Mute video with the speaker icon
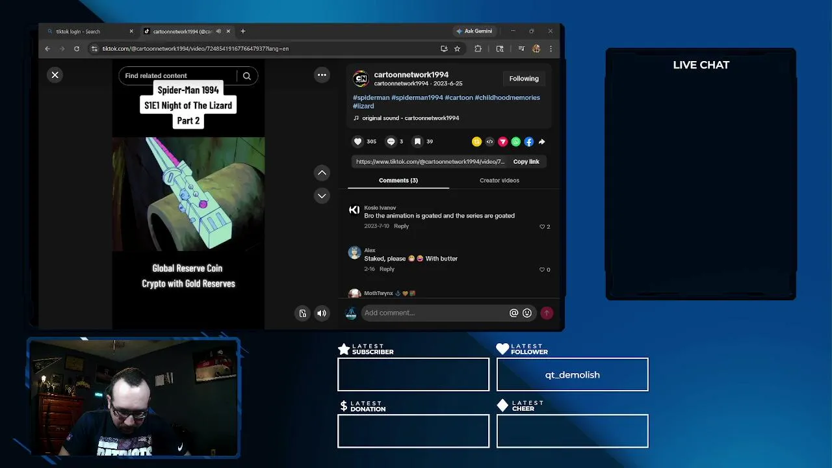The width and height of the screenshot is (832, 468). (x=322, y=313)
